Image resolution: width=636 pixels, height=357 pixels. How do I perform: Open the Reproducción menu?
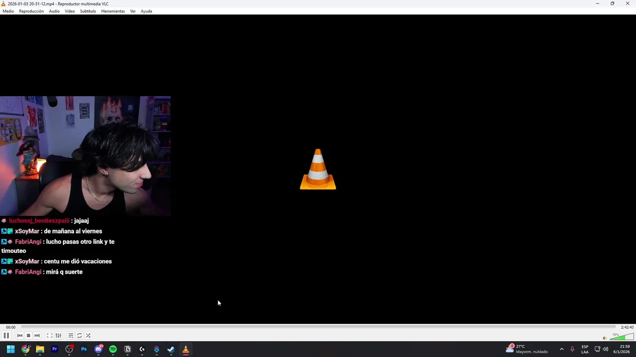click(x=31, y=11)
